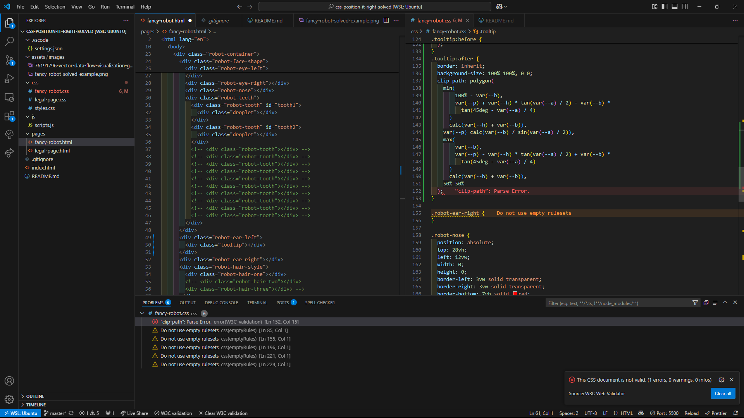Open notification settings gear icon
Screen dimensions: 744x418
[x=722, y=380]
